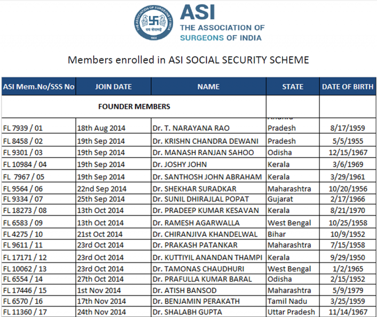
Task: Click Dr. CHIRANJIVA KHANDELWAL name cell
Action: pos(205,234)
